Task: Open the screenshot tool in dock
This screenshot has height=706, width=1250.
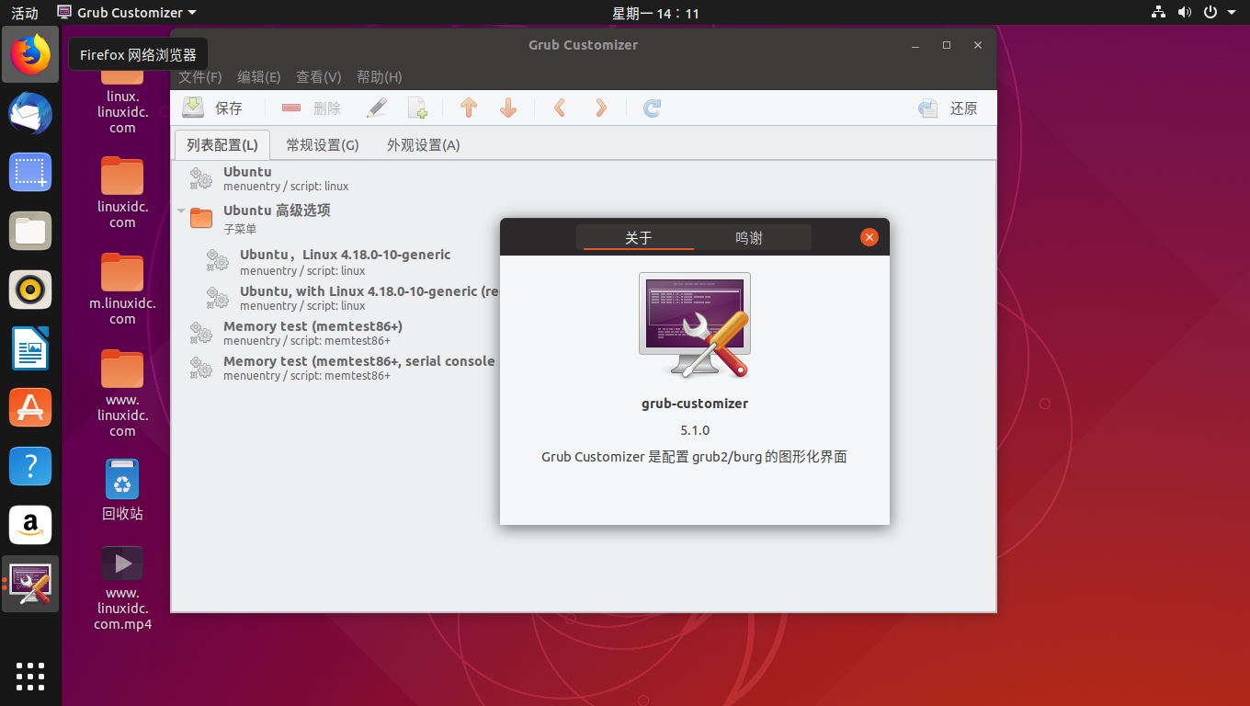Action: click(30, 172)
